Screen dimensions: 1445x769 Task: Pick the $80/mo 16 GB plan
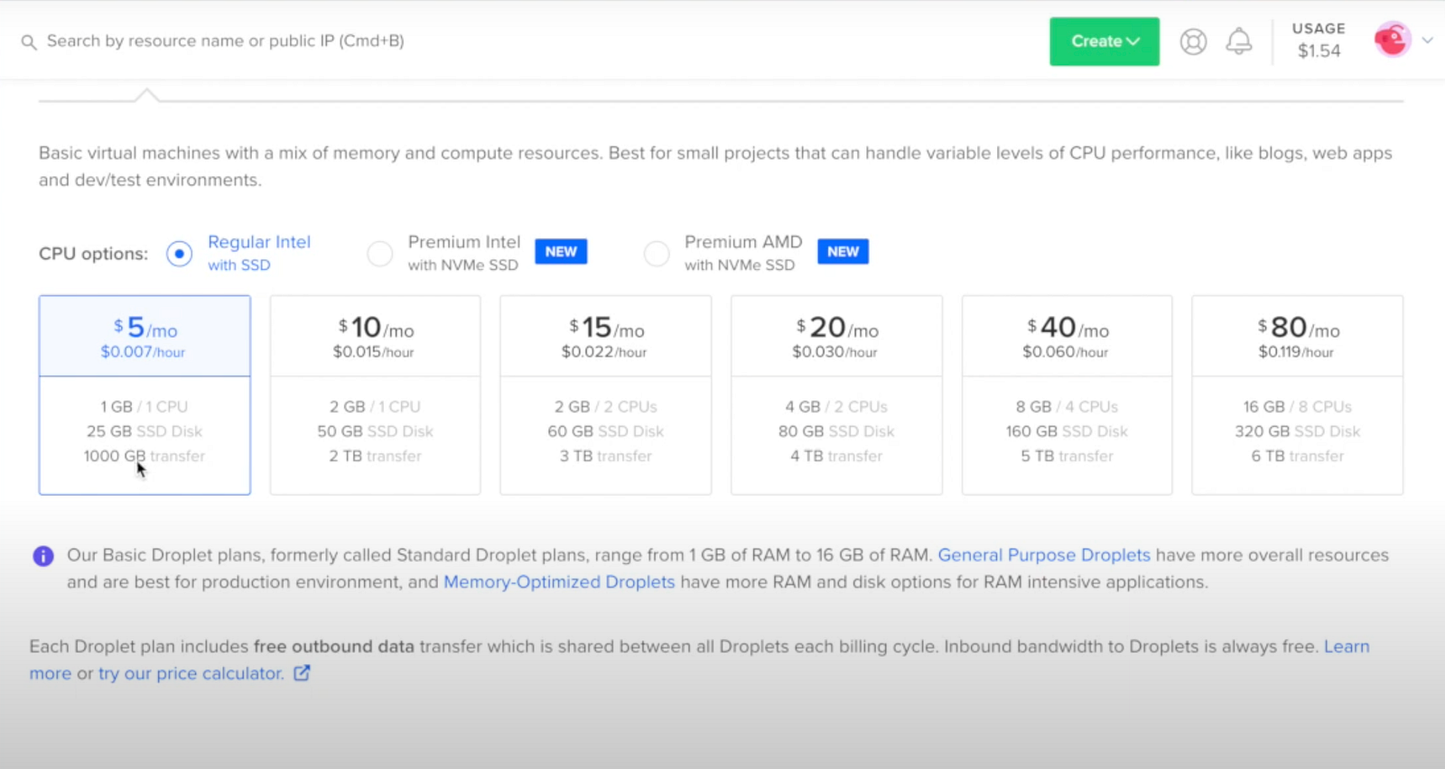(1297, 394)
